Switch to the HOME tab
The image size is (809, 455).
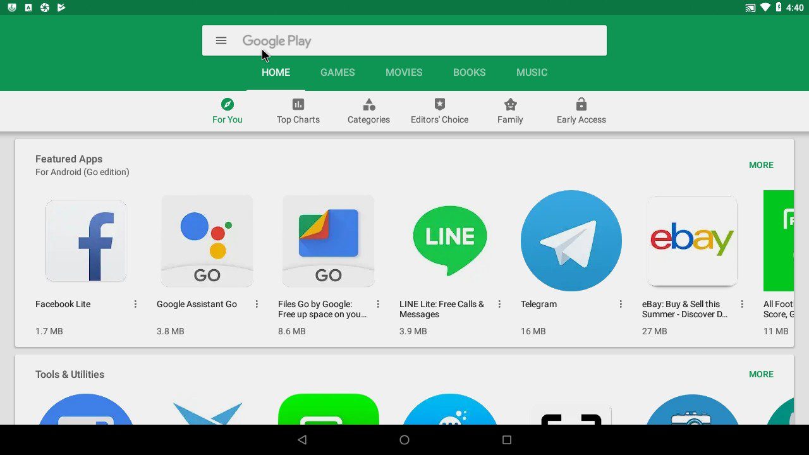276,72
